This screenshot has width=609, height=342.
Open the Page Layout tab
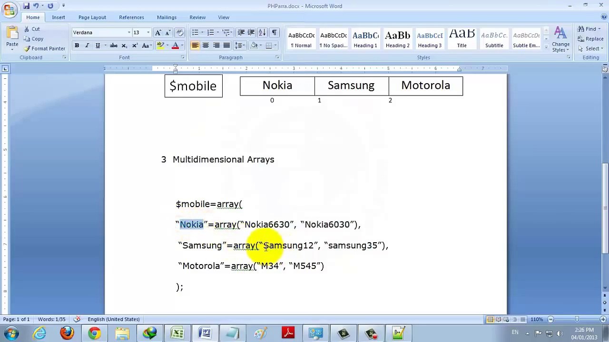point(92,18)
